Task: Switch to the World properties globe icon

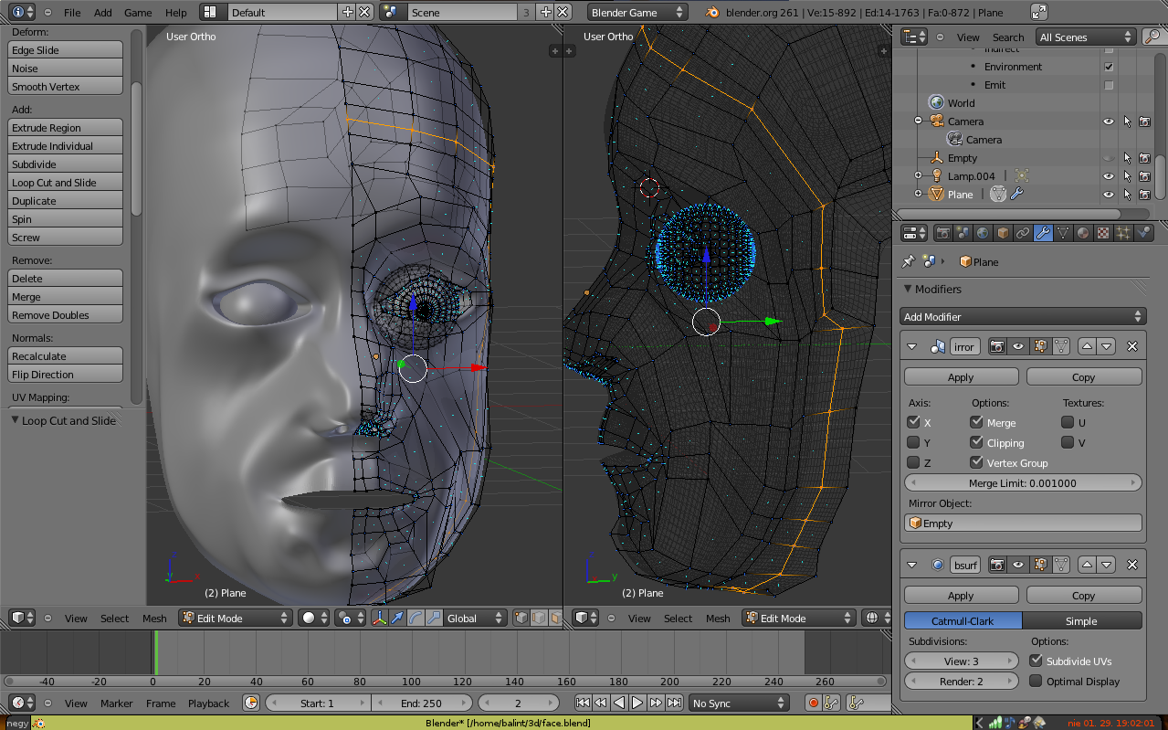Action: click(x=983, y=233)
